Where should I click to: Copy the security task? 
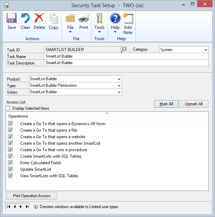point(54,21)
